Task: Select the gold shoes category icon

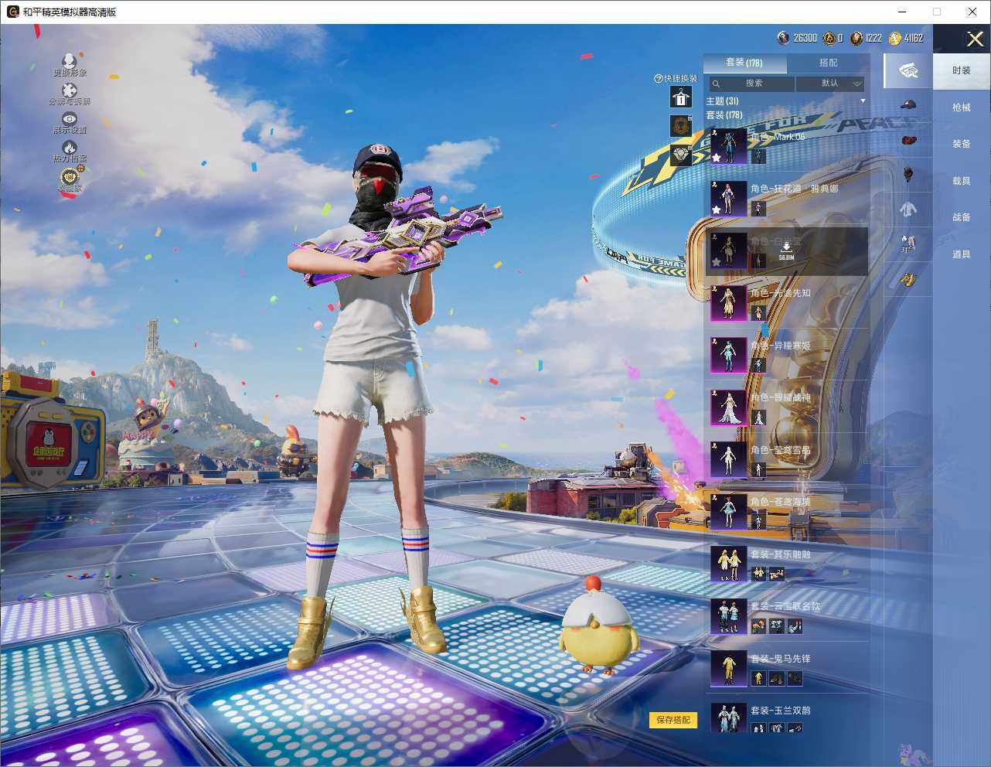Action: click(908, 278)
